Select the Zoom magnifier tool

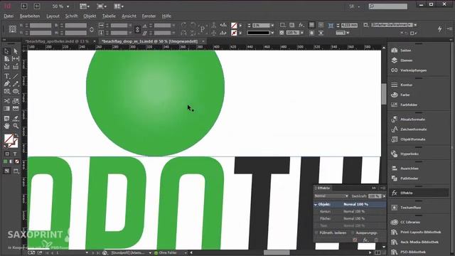16,126
